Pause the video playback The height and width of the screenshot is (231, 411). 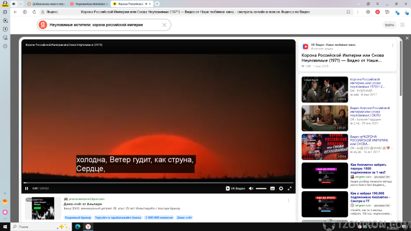26,188
